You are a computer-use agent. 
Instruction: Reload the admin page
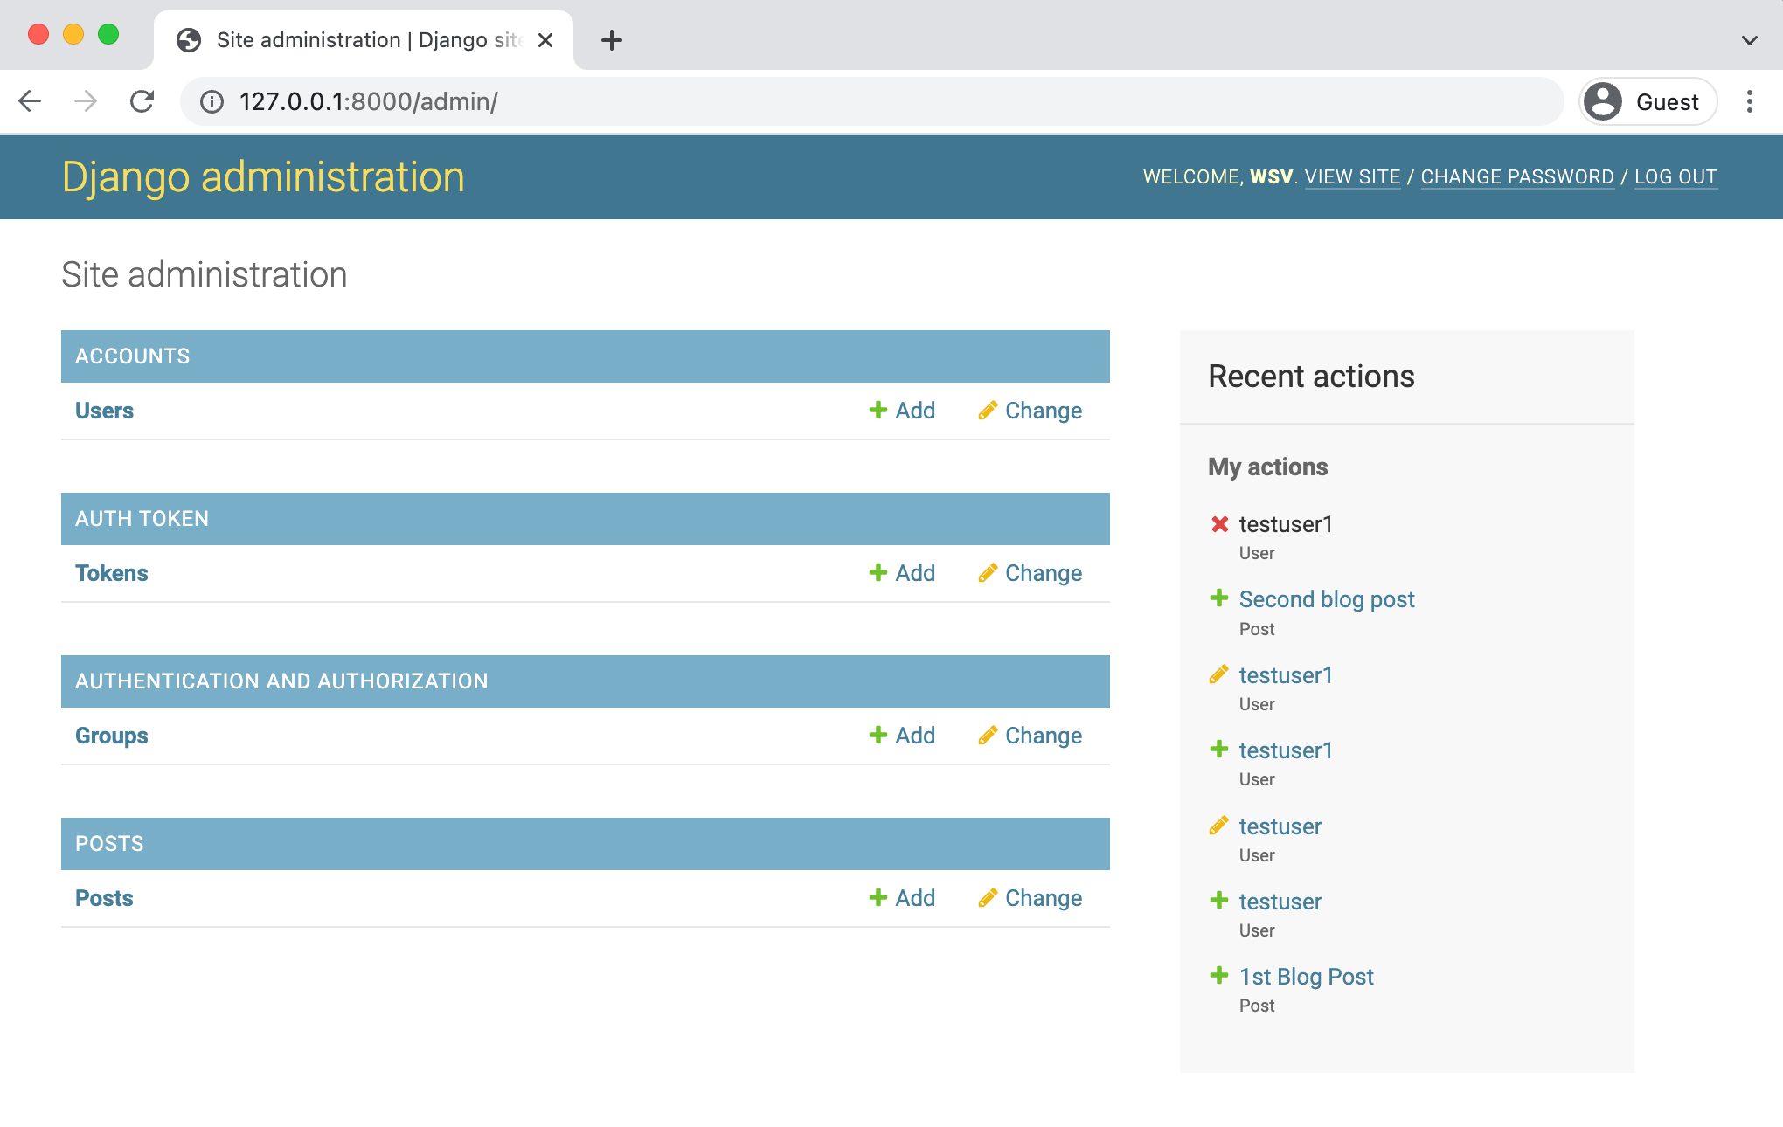point(142,101)
